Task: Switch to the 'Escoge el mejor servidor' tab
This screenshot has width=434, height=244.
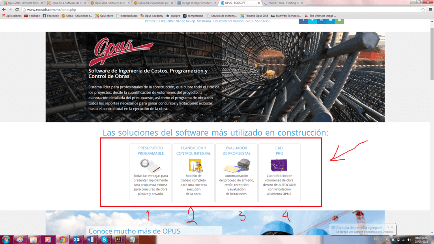Action: pos(197,3)
